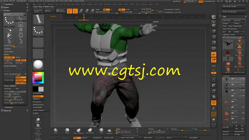Switch to the Rotate transform icon
Screen dimensions: 249x140
[92, 11]
